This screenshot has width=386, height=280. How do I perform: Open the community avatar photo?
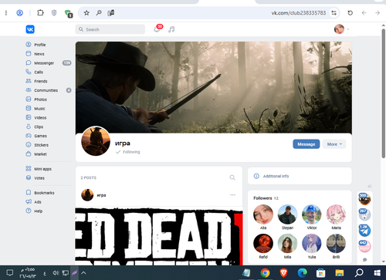point(96,141)
